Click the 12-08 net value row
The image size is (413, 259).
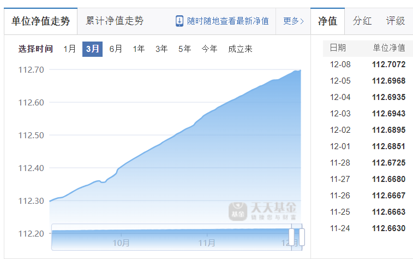tap(368, 64)
